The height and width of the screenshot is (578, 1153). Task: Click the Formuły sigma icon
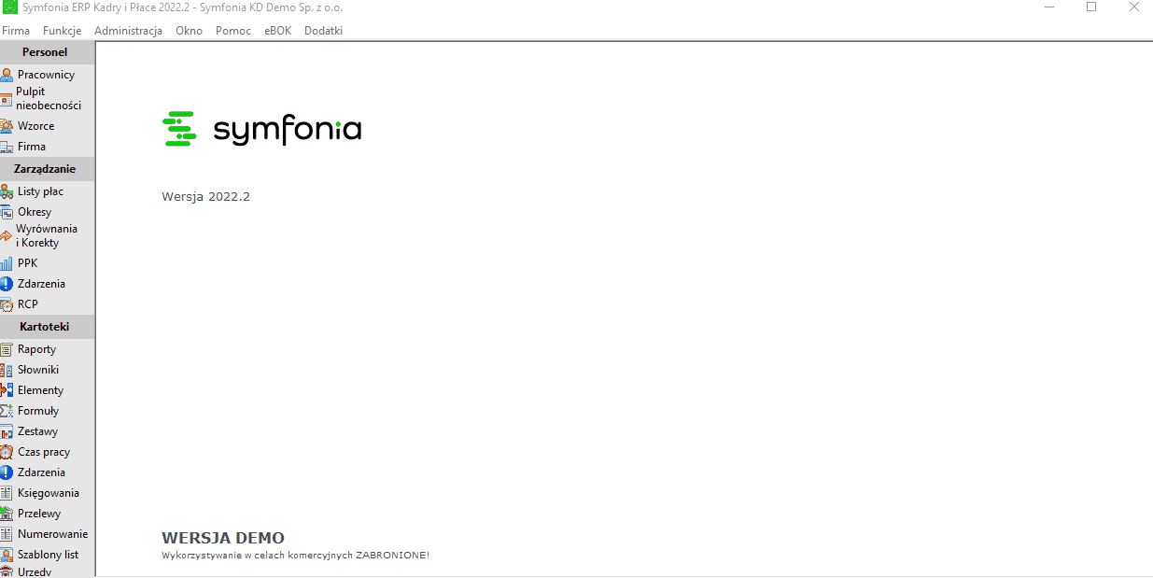[7, 411]
